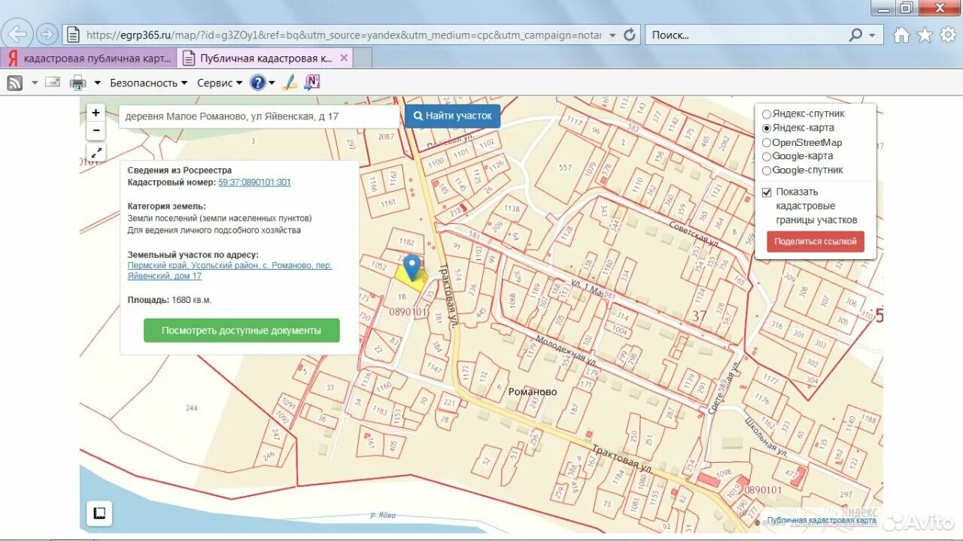The image size is (963, 541).
Task: Open a new tab via blank tab button
Action: 363,58
